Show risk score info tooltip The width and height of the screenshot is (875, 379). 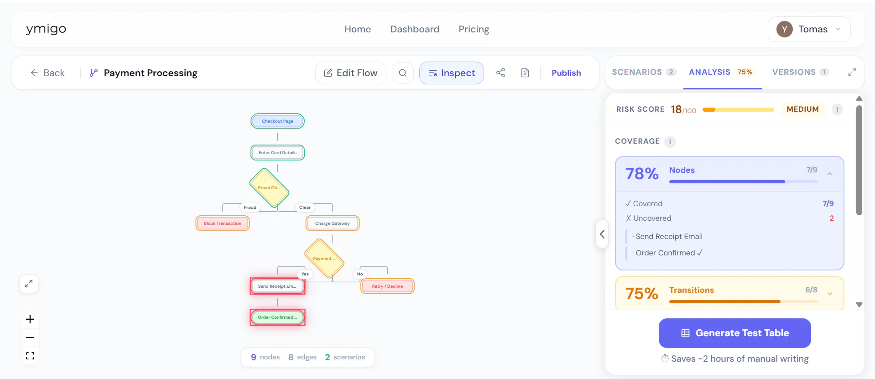837,109
